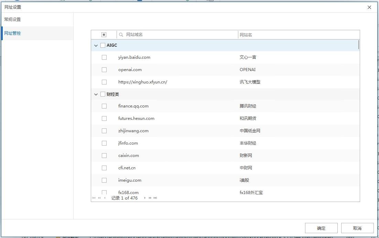This screenshot has height=238, width=379.
Task: Click the 丰华财经 site name
Action: pos(248,143)
